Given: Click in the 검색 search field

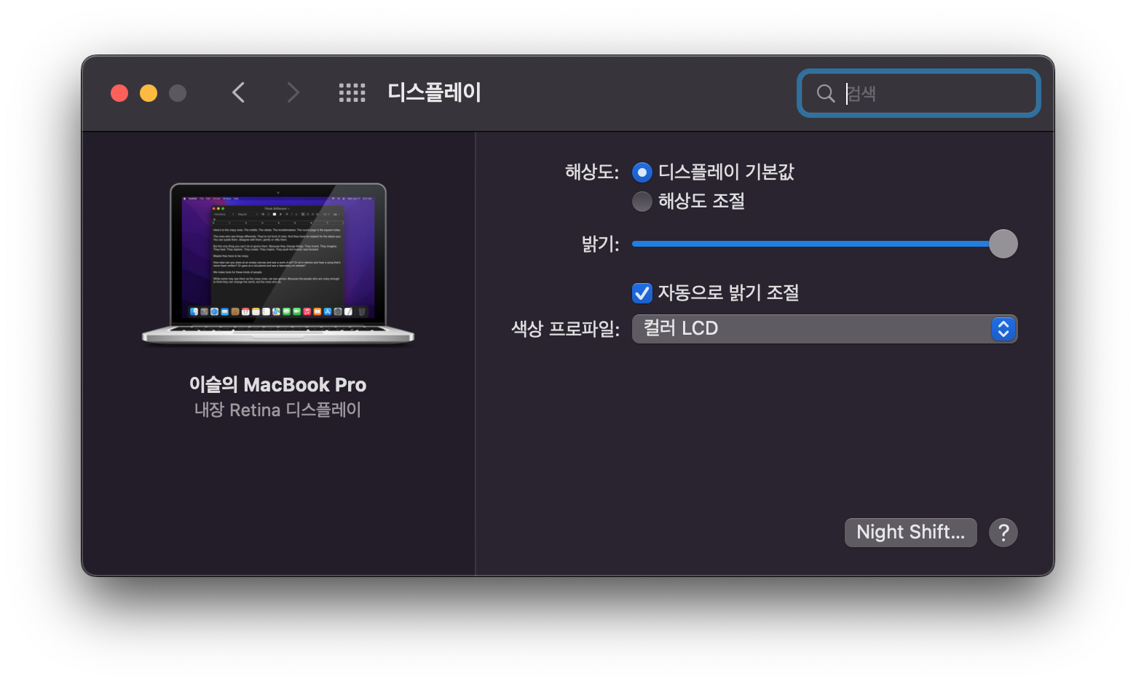Looking at the screenshot, I should click(x=919, y=93).
